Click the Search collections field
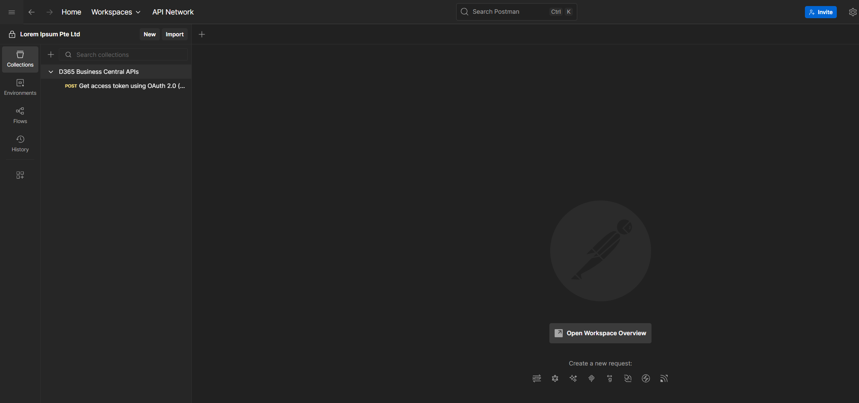Screen dimensions: 859x403 point(124,54)
